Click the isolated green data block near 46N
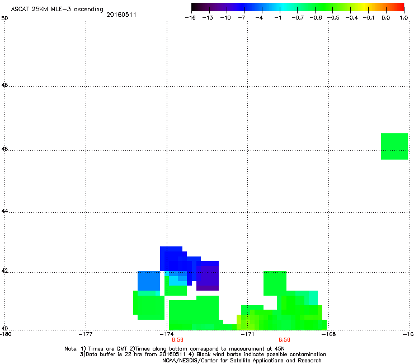Image resolution: width=414 pixels, height=364 pixels. point(394,147)
